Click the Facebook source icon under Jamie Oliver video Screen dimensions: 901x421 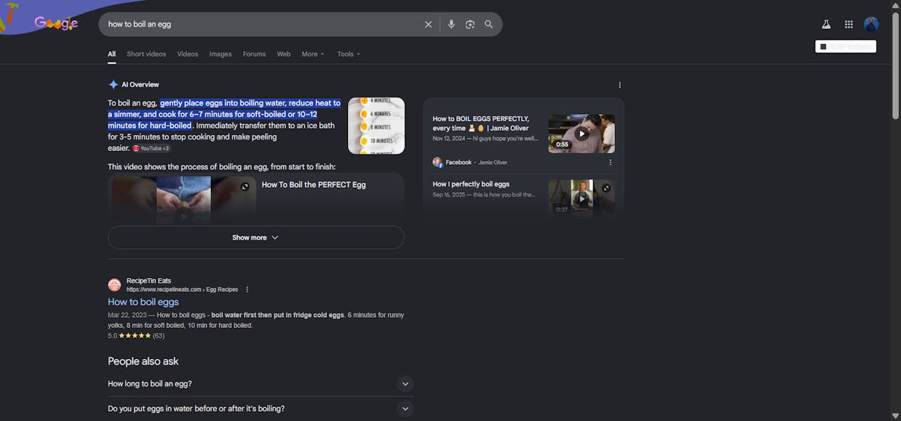(438, 162)
